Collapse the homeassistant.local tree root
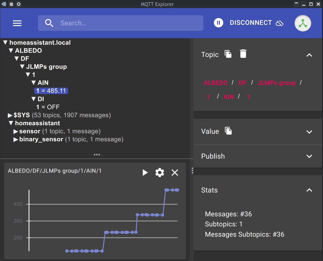This screenshot has width=323, height=261. coord(5,42)
